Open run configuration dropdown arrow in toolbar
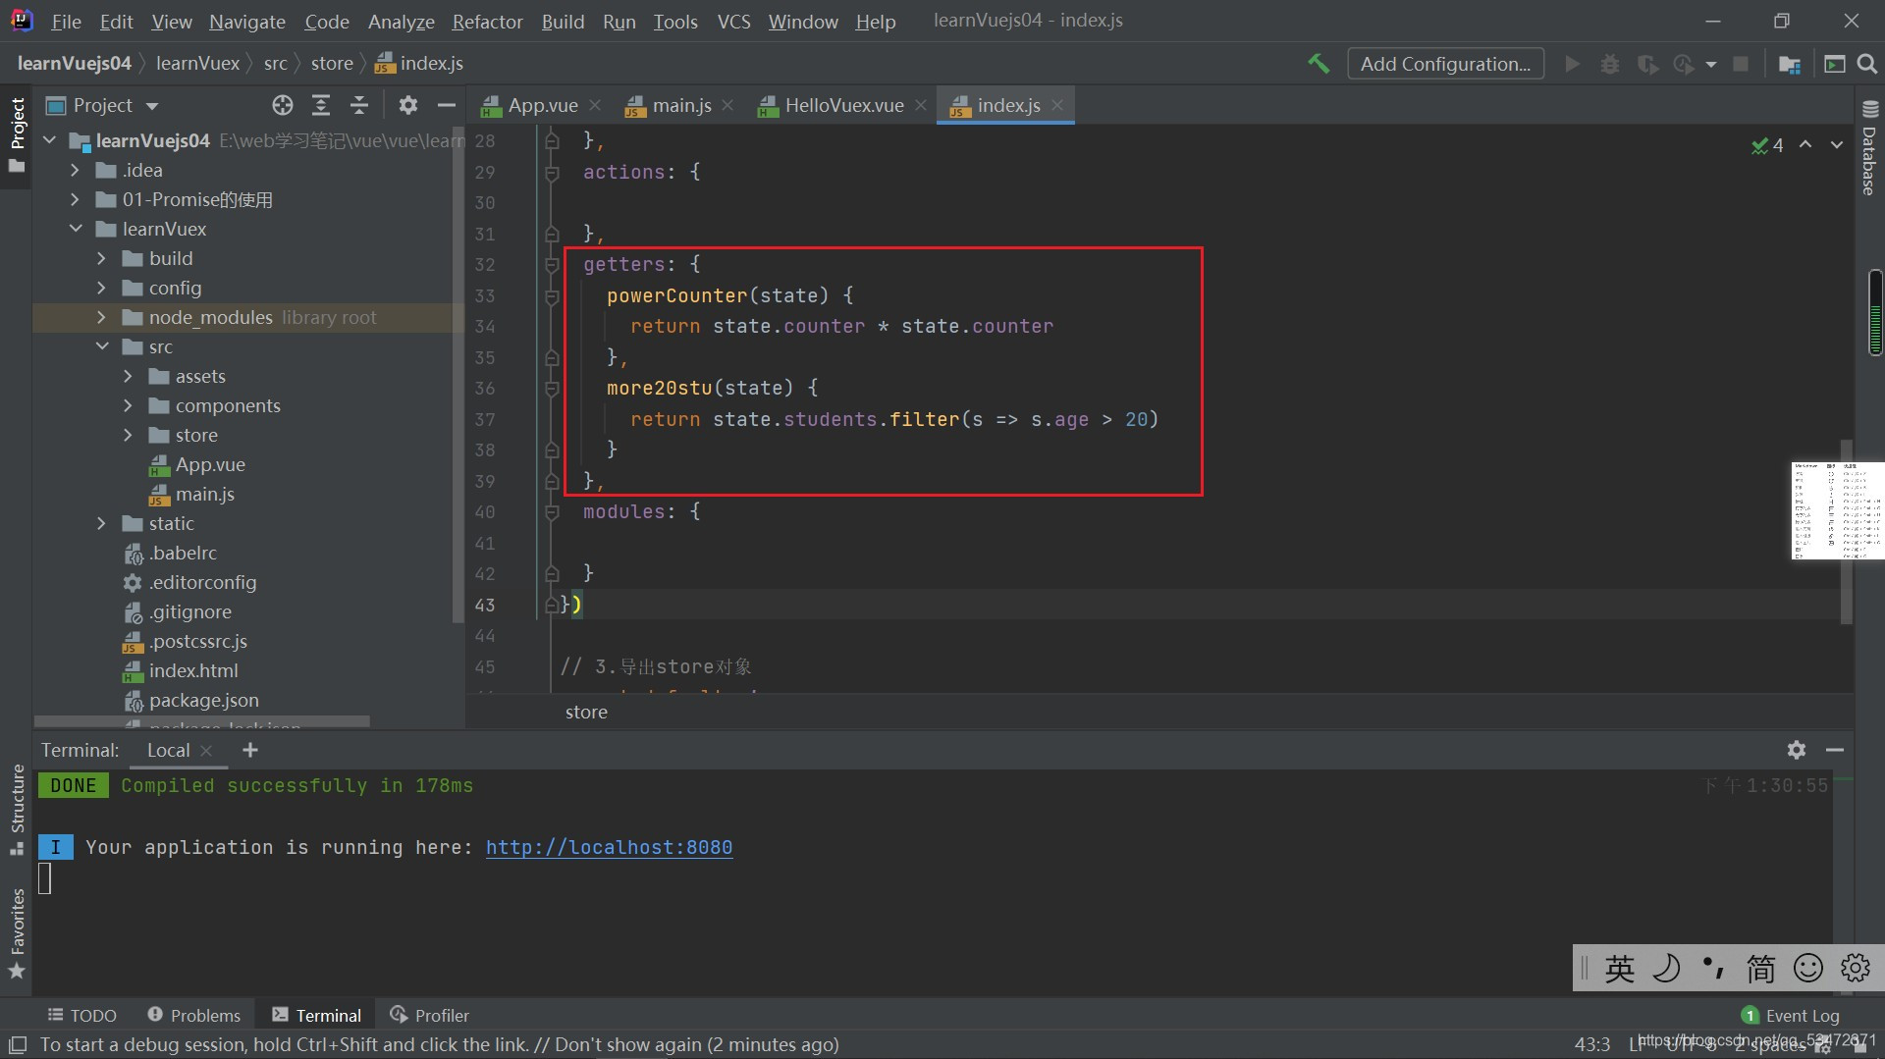 click(1711, 65)
